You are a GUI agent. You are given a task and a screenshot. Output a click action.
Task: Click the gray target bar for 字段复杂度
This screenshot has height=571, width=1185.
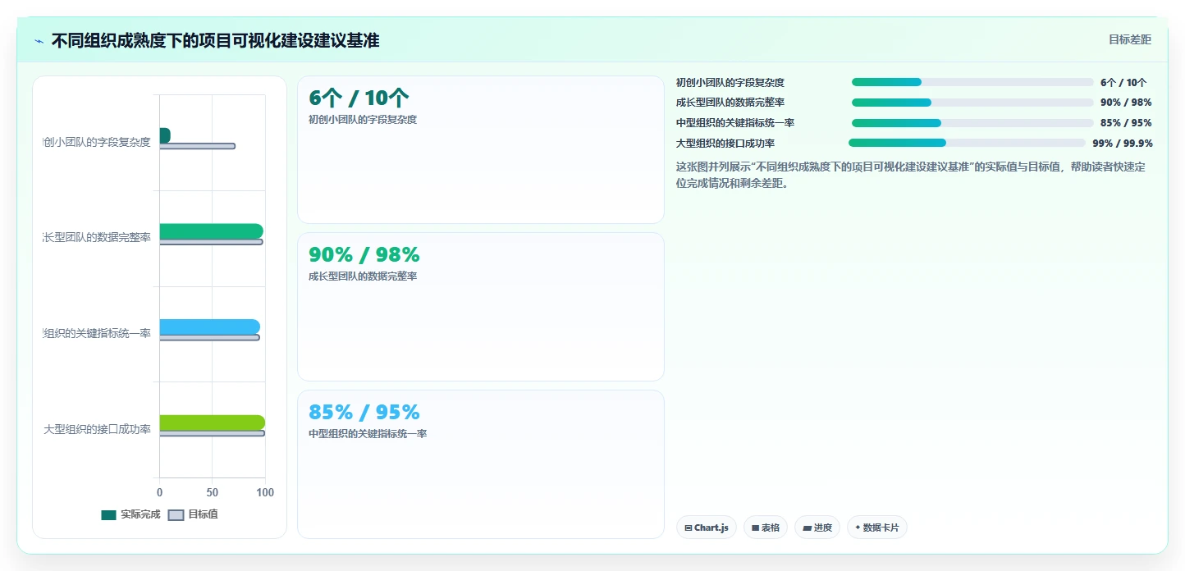pos(197,146)
